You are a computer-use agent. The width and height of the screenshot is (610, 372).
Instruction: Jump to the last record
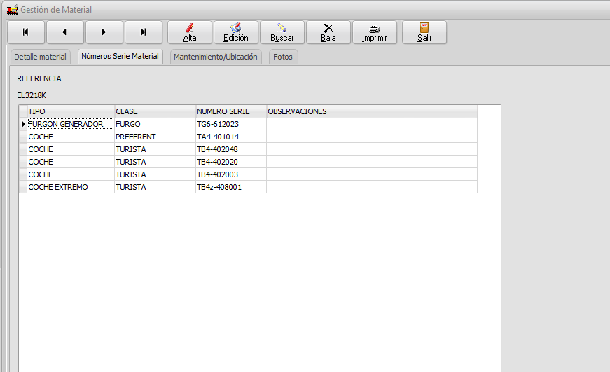(x=143, y=32)
